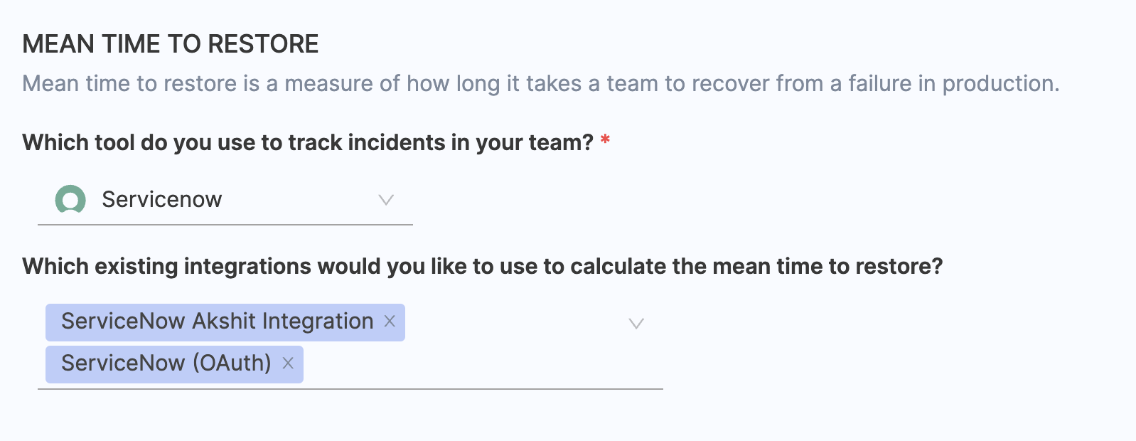The height and width of the screenshot is (441, 1136).
Task: Open the existing integrations dropdown arrow
Action: [636, 324]
